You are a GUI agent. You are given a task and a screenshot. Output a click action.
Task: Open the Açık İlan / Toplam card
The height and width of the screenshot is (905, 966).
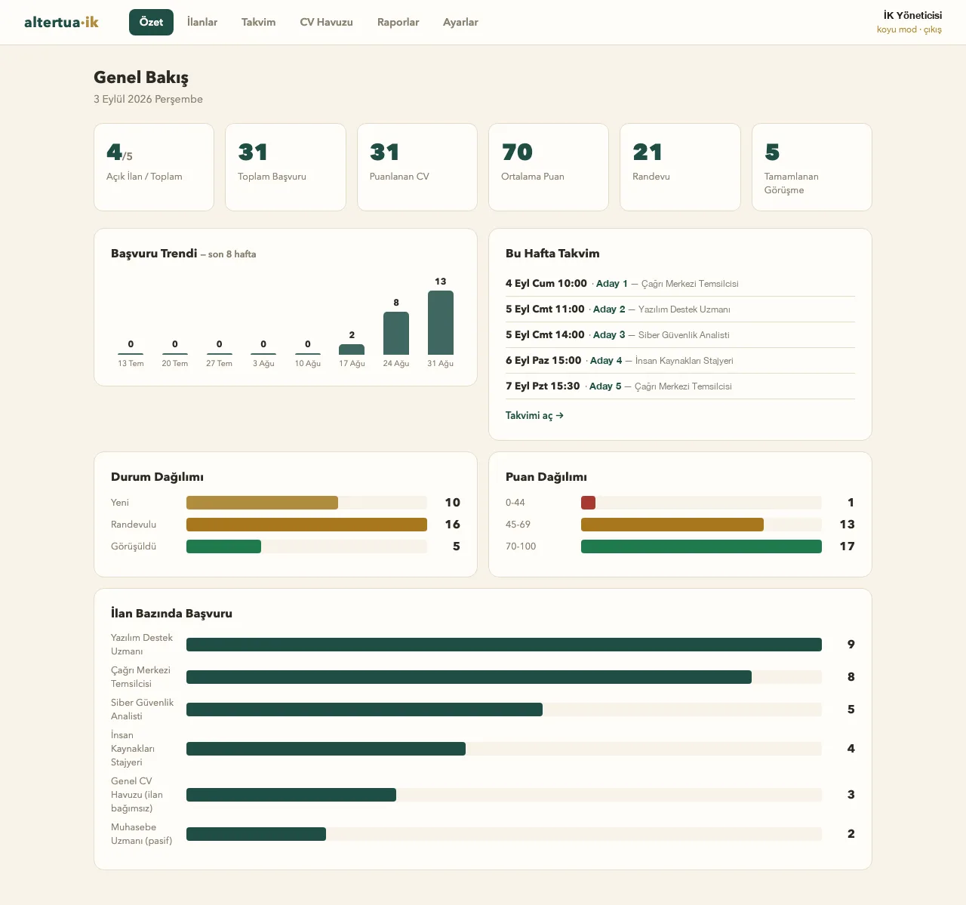pos(154,167)
